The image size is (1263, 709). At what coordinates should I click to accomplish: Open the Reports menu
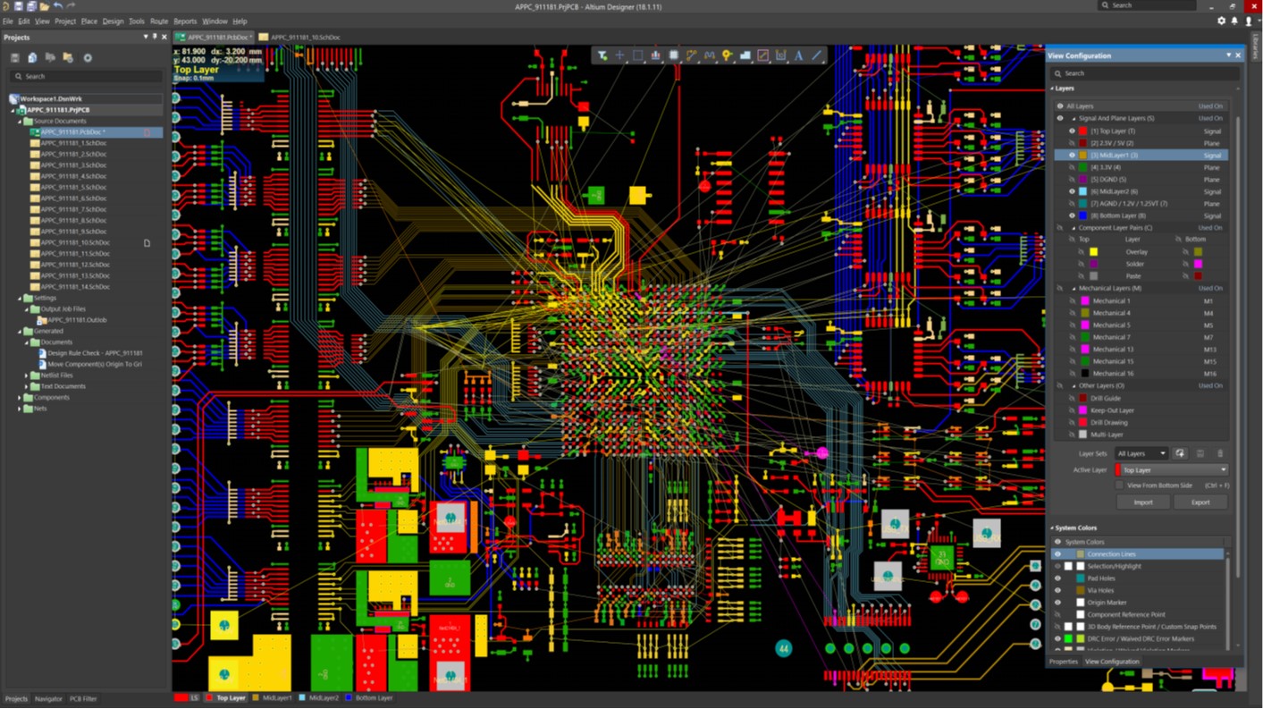pyautogui.click(x=185, y=21)
